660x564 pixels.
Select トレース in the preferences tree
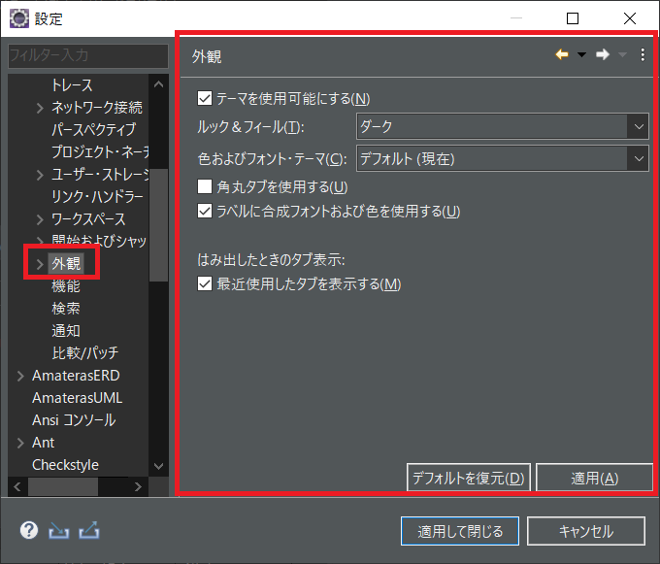coord(72,85)
